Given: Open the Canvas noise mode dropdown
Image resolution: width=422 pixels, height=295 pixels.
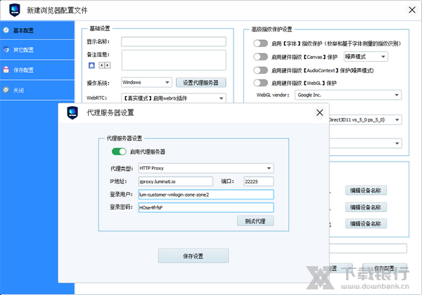Looking at the screenshot, I should (x=366, y=57).
